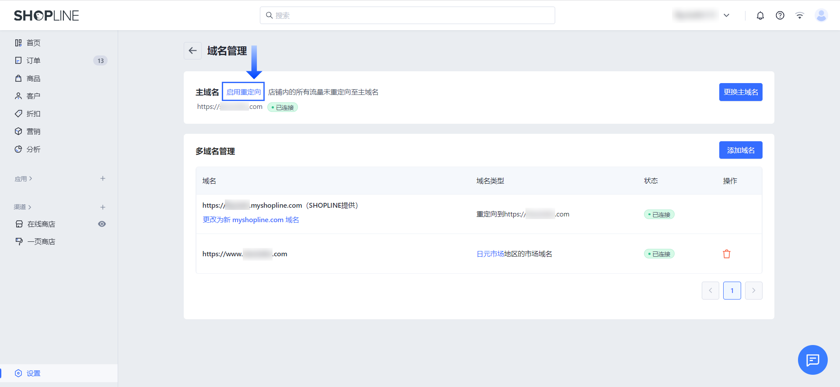The height and width of the screenshot is (387, 840).
Task: Click the wifi status icon in header
Action: click(x=800, y=16)
